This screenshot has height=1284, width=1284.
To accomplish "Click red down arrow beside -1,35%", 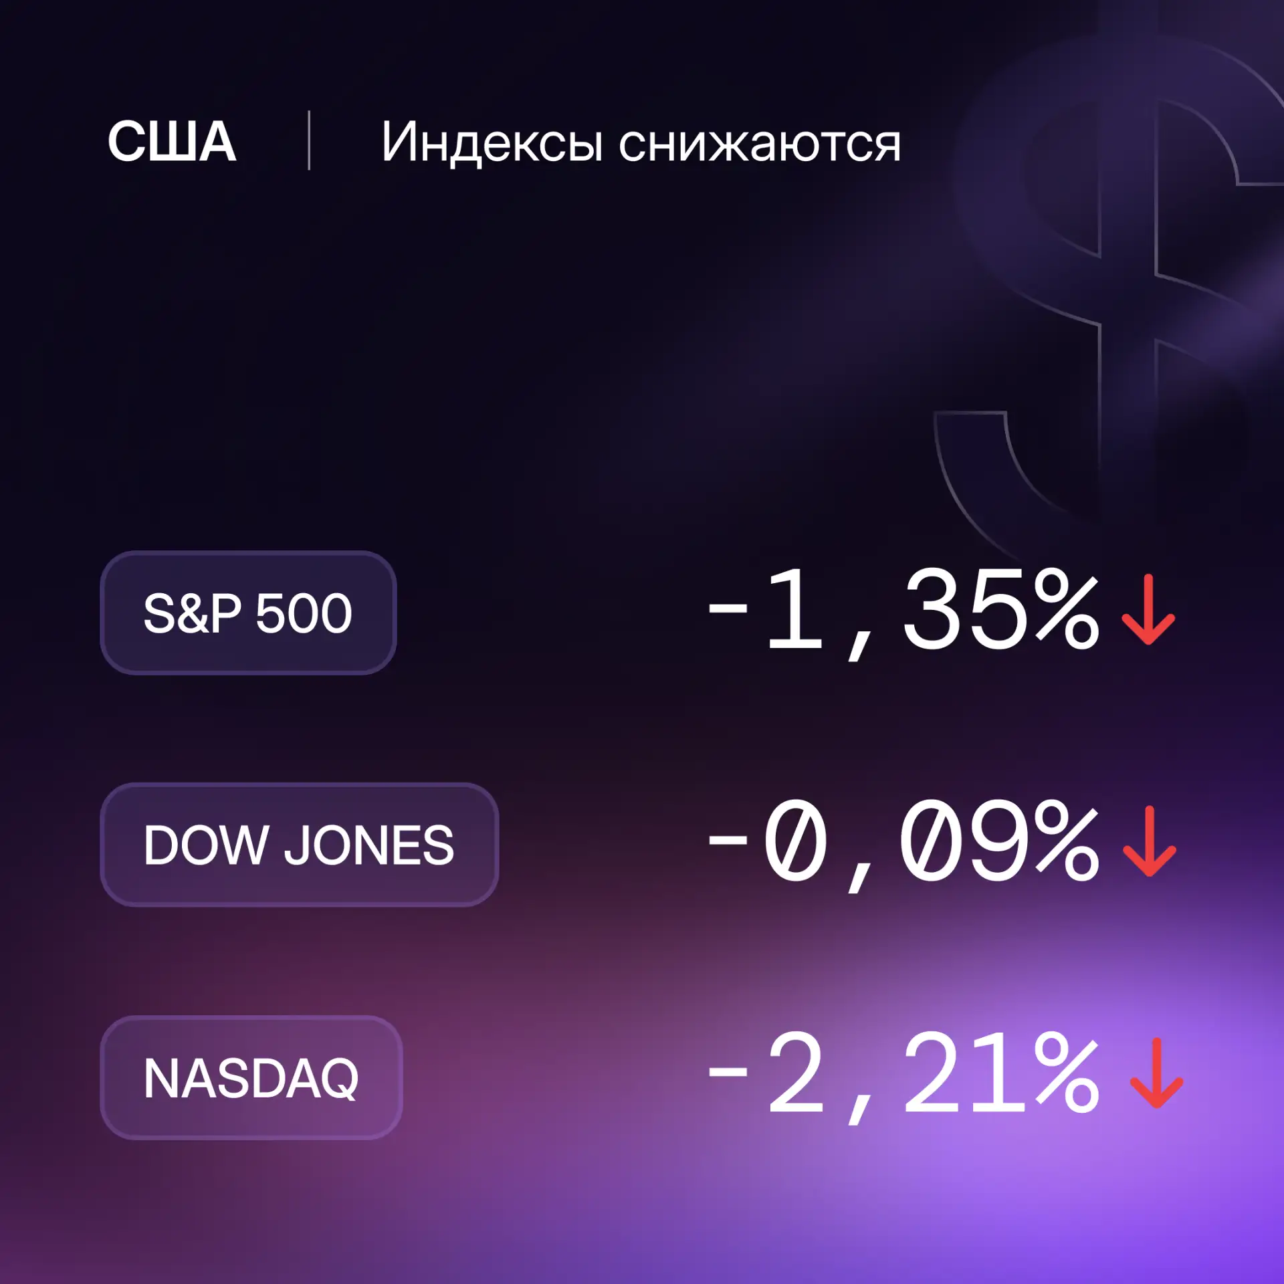I will tap(1148, 610).
